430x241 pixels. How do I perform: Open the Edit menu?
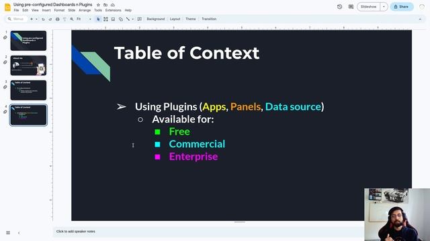pos(26,10)
